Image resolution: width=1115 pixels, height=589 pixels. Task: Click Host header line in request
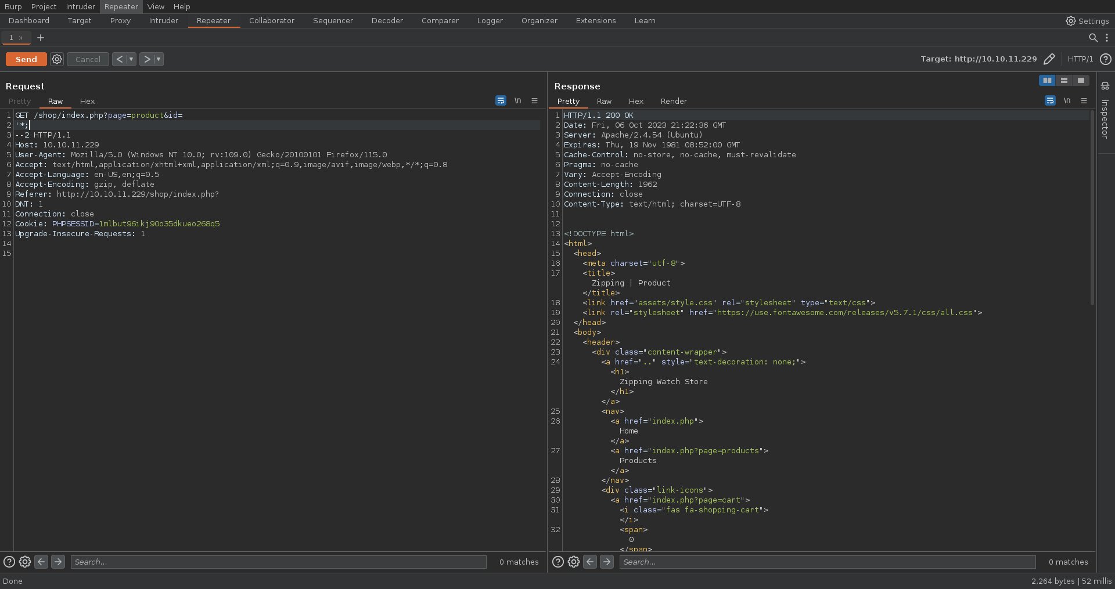(x=57, y=145)
